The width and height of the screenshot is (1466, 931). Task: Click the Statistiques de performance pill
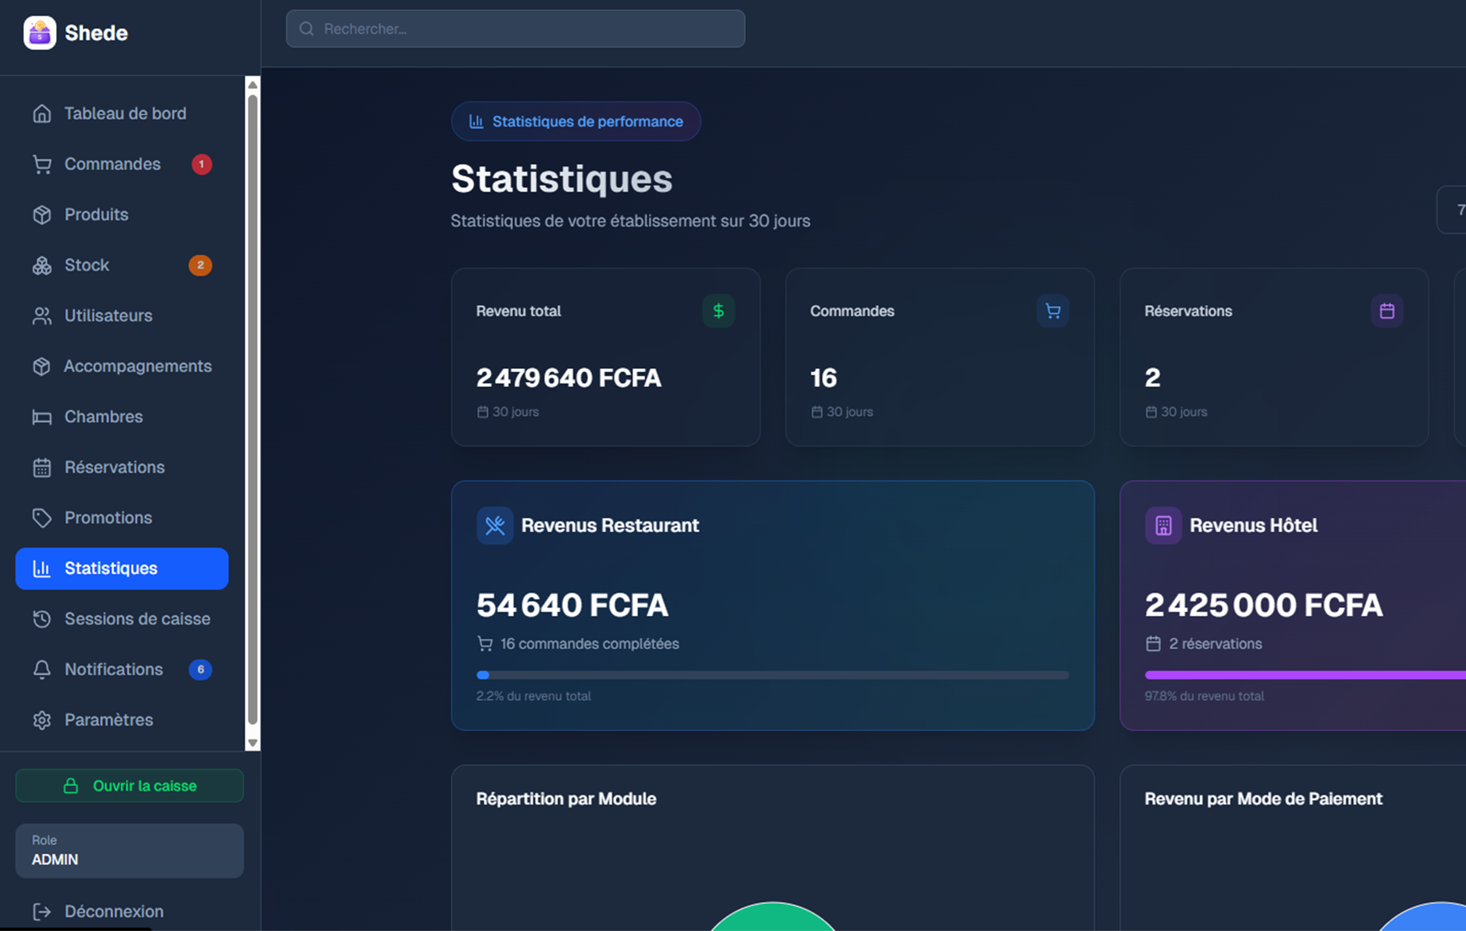[575, 121]
